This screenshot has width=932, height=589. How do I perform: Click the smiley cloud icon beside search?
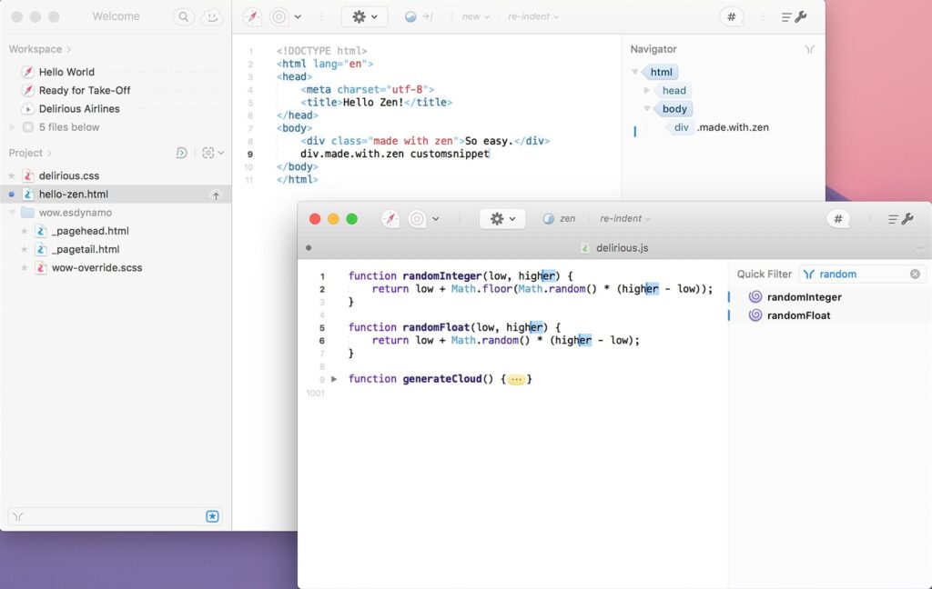coord(212,16)
